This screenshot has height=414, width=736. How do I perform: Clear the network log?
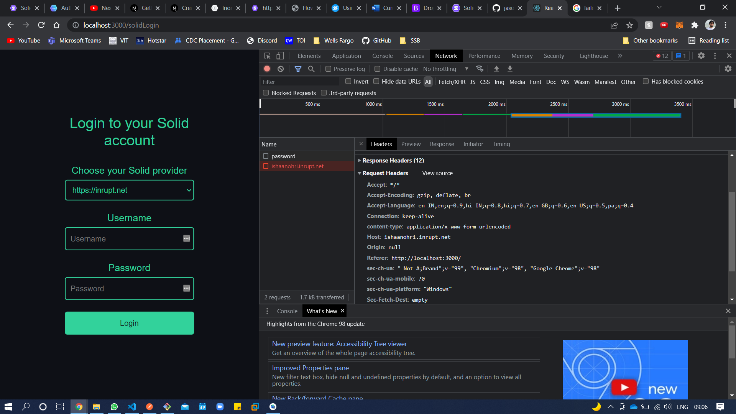(x=281, y=69)
